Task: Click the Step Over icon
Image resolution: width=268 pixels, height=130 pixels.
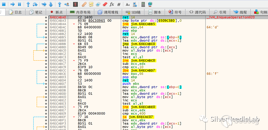Action: click(x=35, y=4)
